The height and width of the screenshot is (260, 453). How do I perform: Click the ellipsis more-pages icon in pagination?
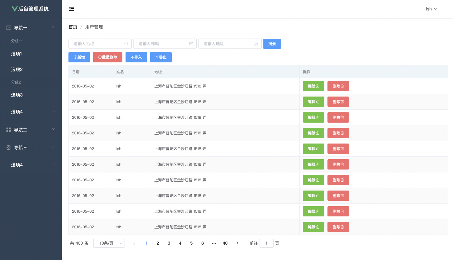point(214,243)
